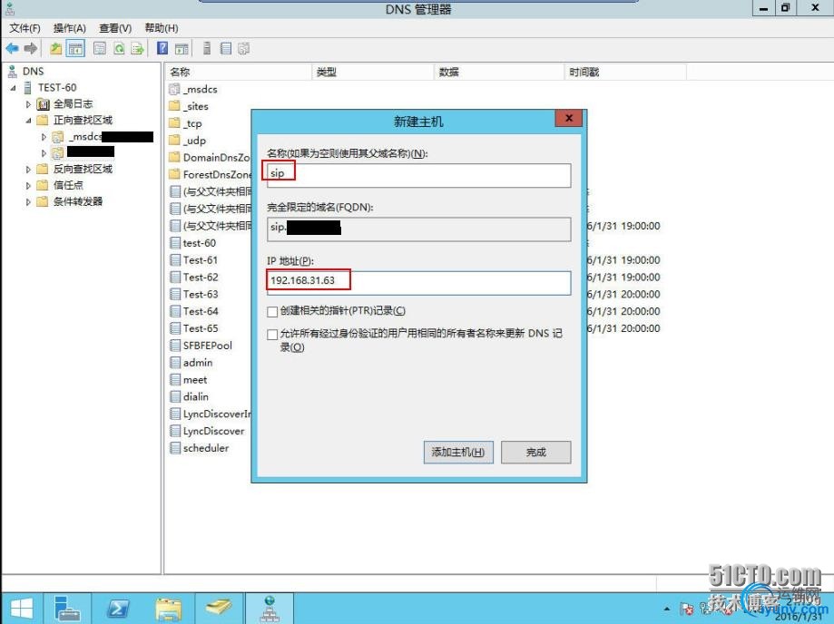Expand the 信任点 tree node
Screen dimensions: 834x624
tap(28, 186)
